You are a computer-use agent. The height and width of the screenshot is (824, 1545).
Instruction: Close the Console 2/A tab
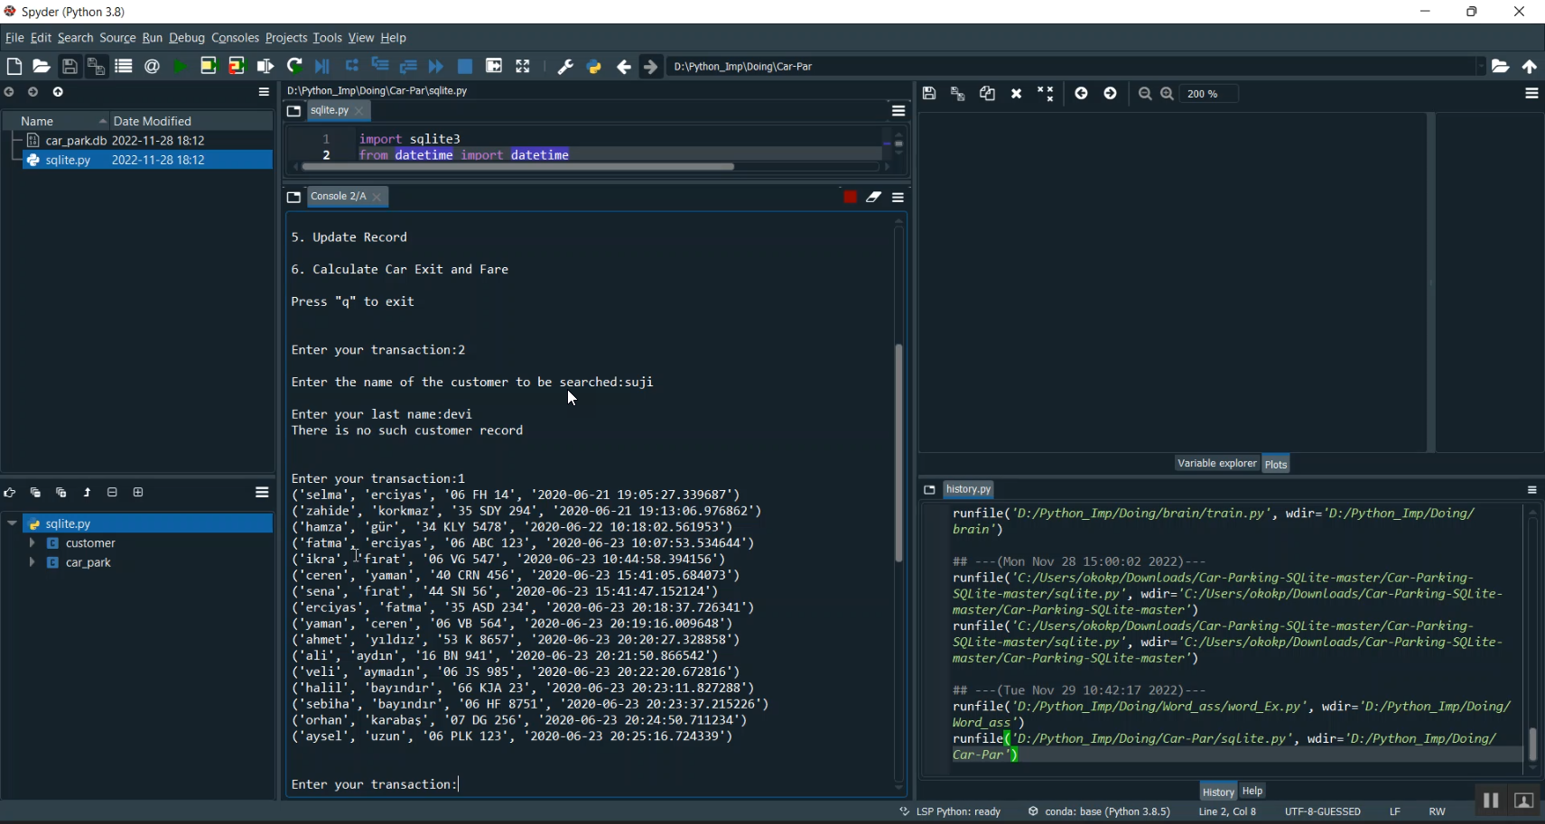[x=378, y=197]
